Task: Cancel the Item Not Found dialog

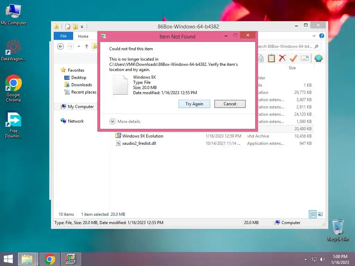Action: click(x=230, y=104)
